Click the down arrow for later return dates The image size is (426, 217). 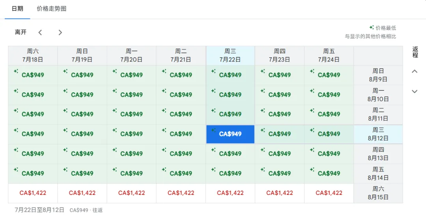[415, 92]
